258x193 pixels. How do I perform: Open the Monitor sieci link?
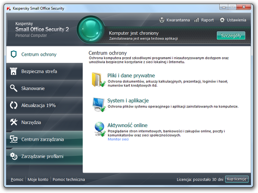118,139
